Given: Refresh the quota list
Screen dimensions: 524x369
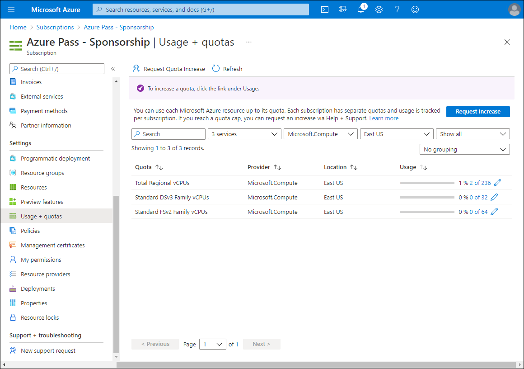Looking at the screenshot, I should pos(227,68).
